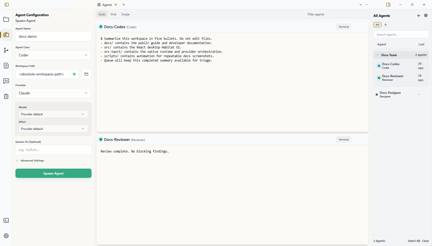
Task: Add a new tab with plus icon
Action: click(x=124, y=5)
